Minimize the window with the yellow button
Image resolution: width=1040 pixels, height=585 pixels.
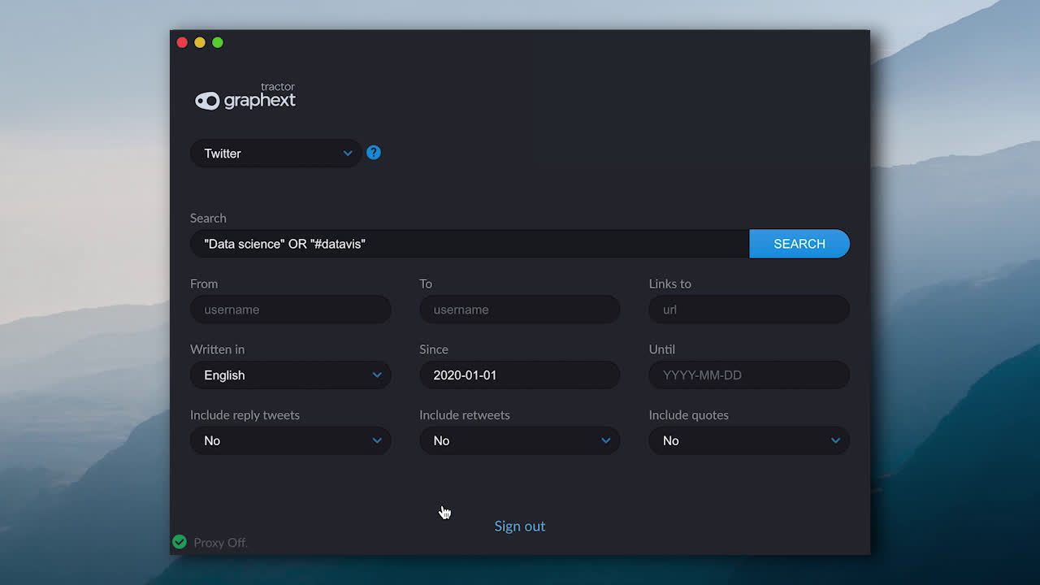(x=200, y=42)
